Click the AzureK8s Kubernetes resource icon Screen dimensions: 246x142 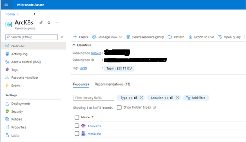(x=83, y=126)
